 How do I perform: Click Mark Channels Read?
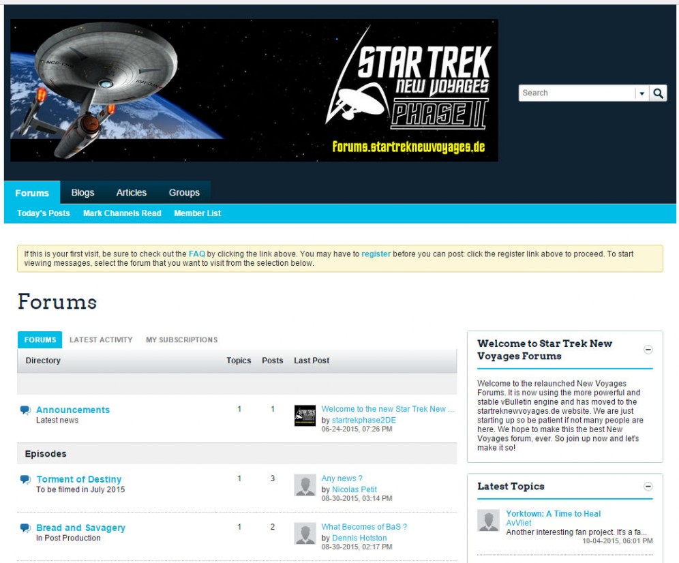[122, 213]
